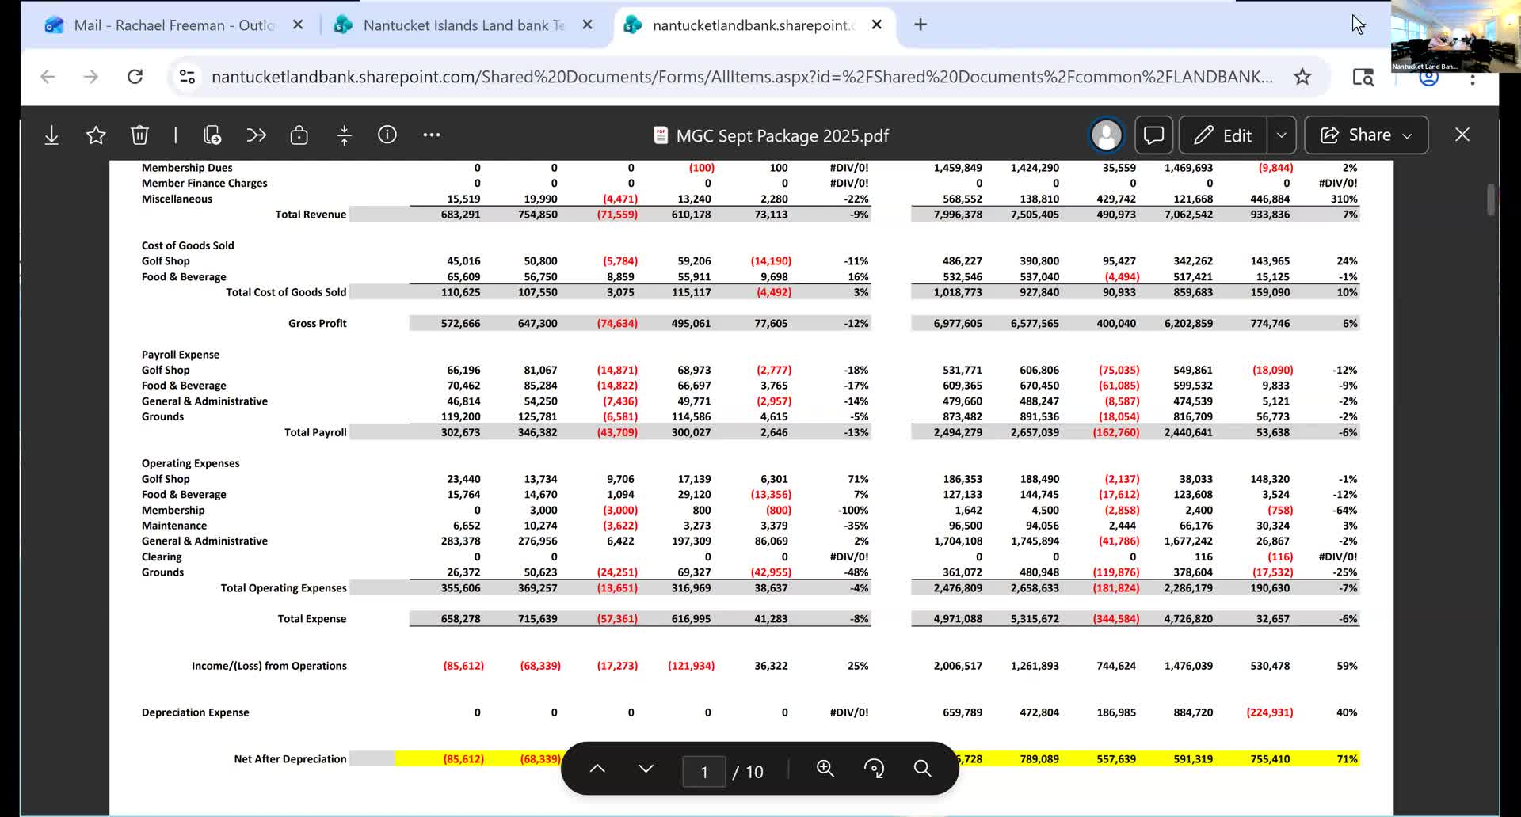This screenshot has width=1521, height=817.
Task: Reload the page in the browser
Action: tap(135, 77)
